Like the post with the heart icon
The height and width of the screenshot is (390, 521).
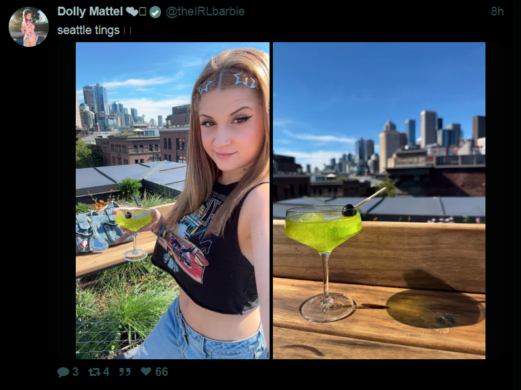click(146, 371)
